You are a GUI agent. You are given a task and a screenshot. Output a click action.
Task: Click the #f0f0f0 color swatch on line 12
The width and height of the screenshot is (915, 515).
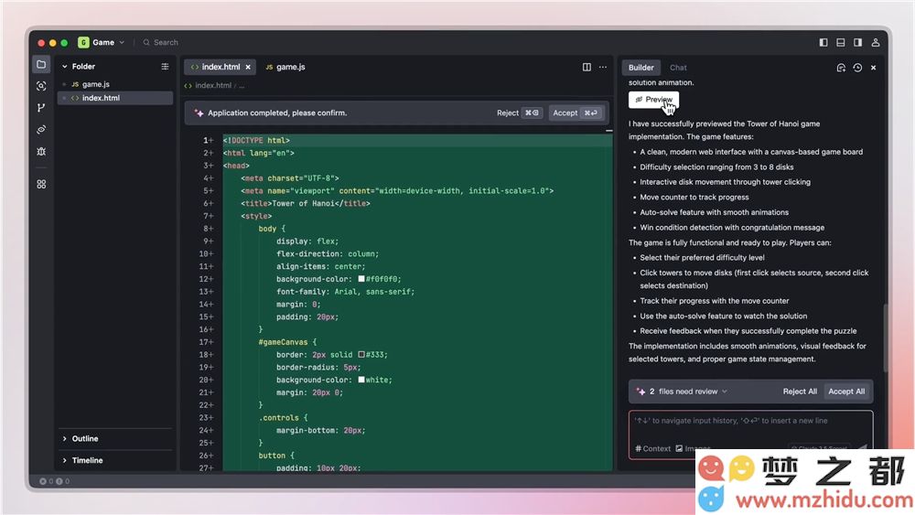tap(361, 279)
